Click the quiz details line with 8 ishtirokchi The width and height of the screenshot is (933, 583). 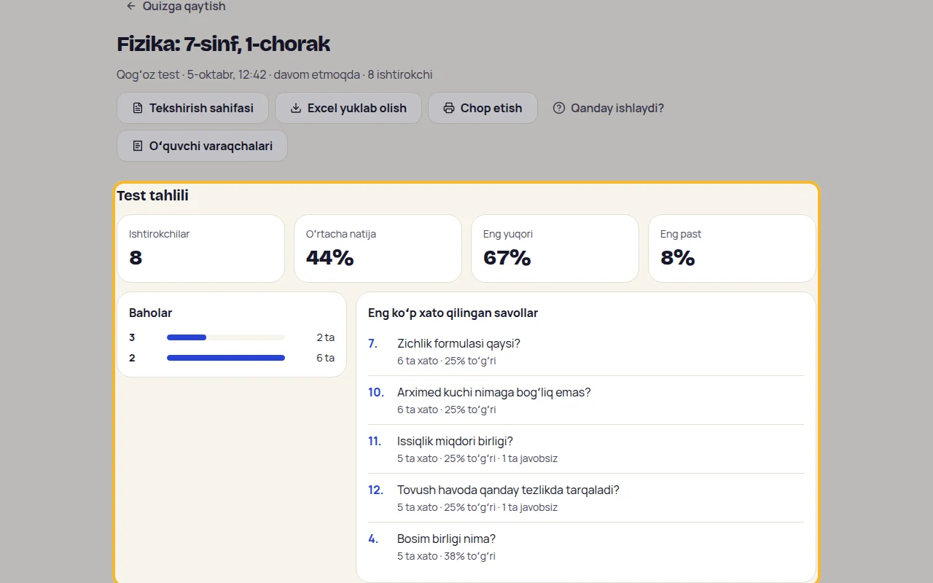tap(275, 74)
